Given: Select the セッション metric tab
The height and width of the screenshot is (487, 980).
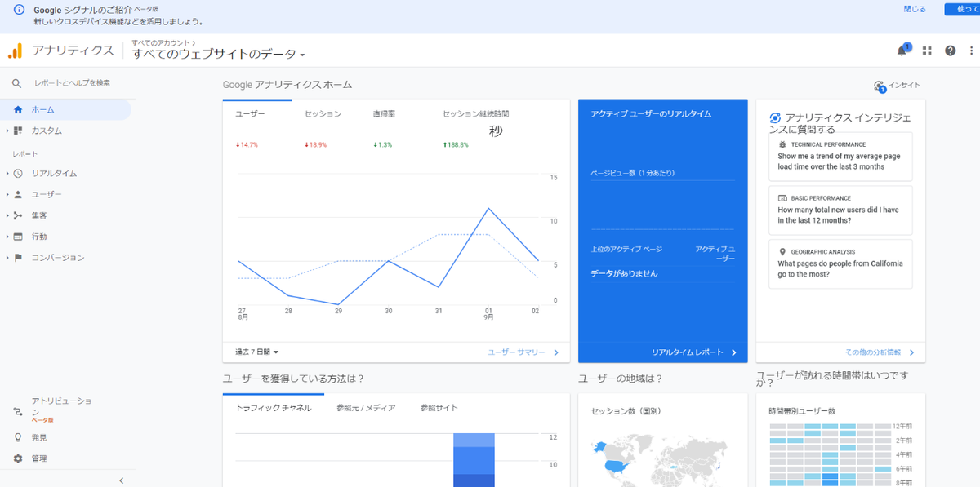Looking at the screenshot, I should click(325, 128).
